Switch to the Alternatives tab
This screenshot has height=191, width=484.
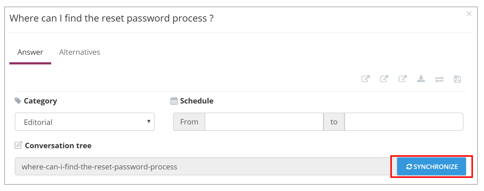pos(80,52)
